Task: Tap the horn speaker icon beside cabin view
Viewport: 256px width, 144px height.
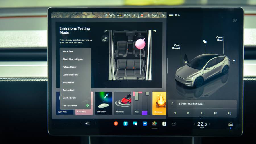Action: point(104,39)
